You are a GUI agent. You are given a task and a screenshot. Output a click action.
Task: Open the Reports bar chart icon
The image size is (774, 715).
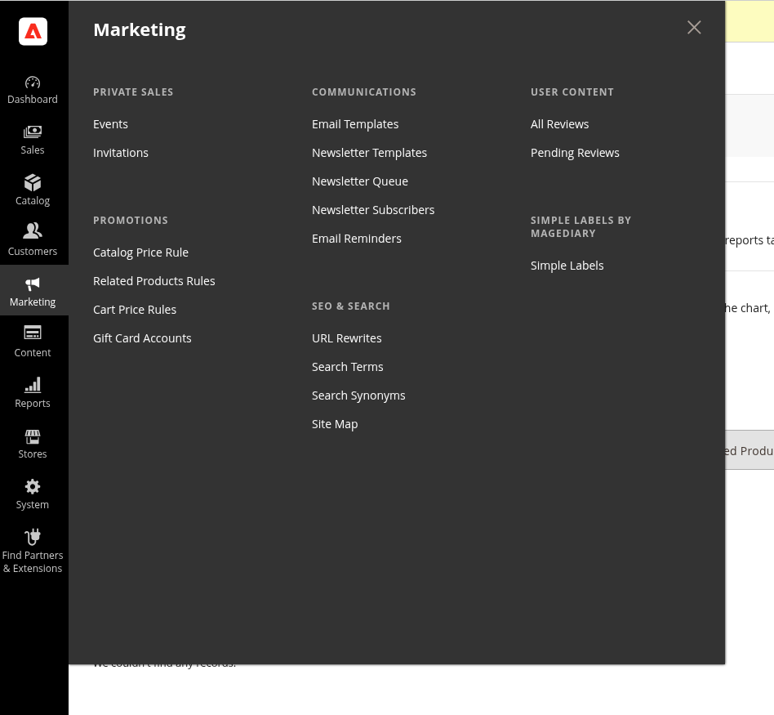click(x=33, y=384)
